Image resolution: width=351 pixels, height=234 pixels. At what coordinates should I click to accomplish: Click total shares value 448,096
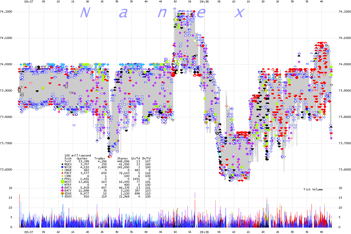coord(123,161)
